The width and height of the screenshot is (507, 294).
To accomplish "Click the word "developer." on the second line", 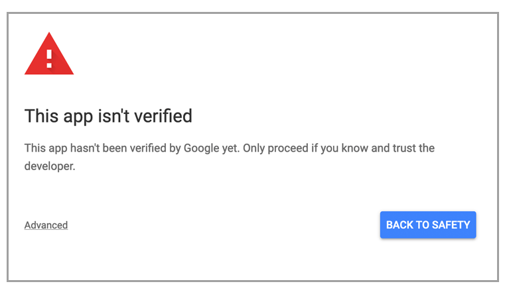I will [x=50, y=166].
